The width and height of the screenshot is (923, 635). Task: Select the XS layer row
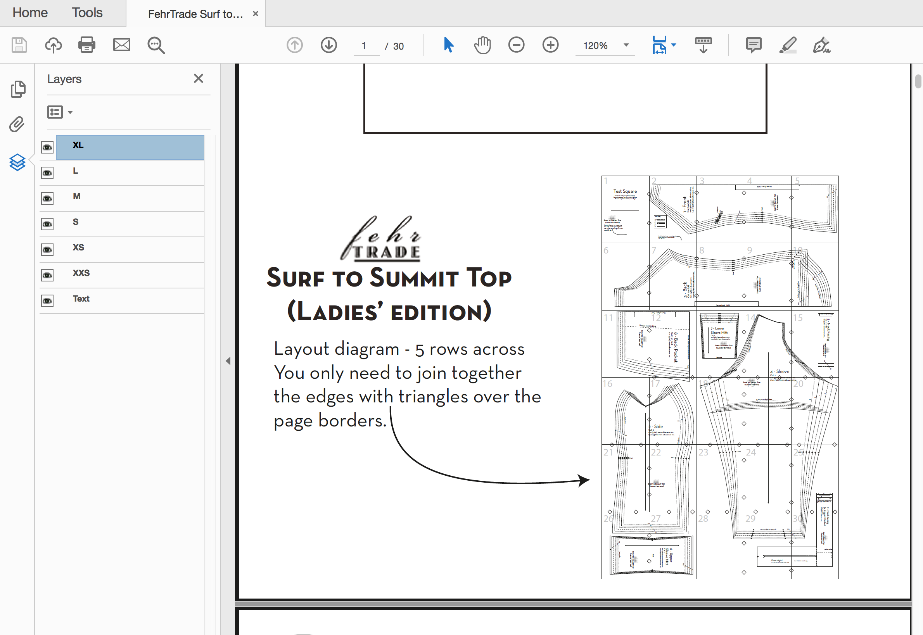pos(130,249)
